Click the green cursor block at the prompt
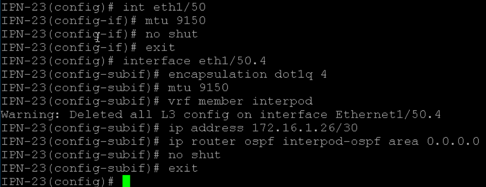The width and height of the screenshot is (486, 187). point(126,182)
